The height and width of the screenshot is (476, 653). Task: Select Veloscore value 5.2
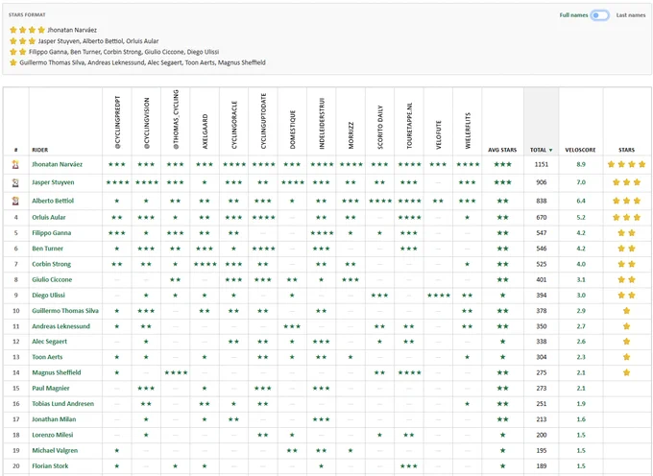(581, 217)
